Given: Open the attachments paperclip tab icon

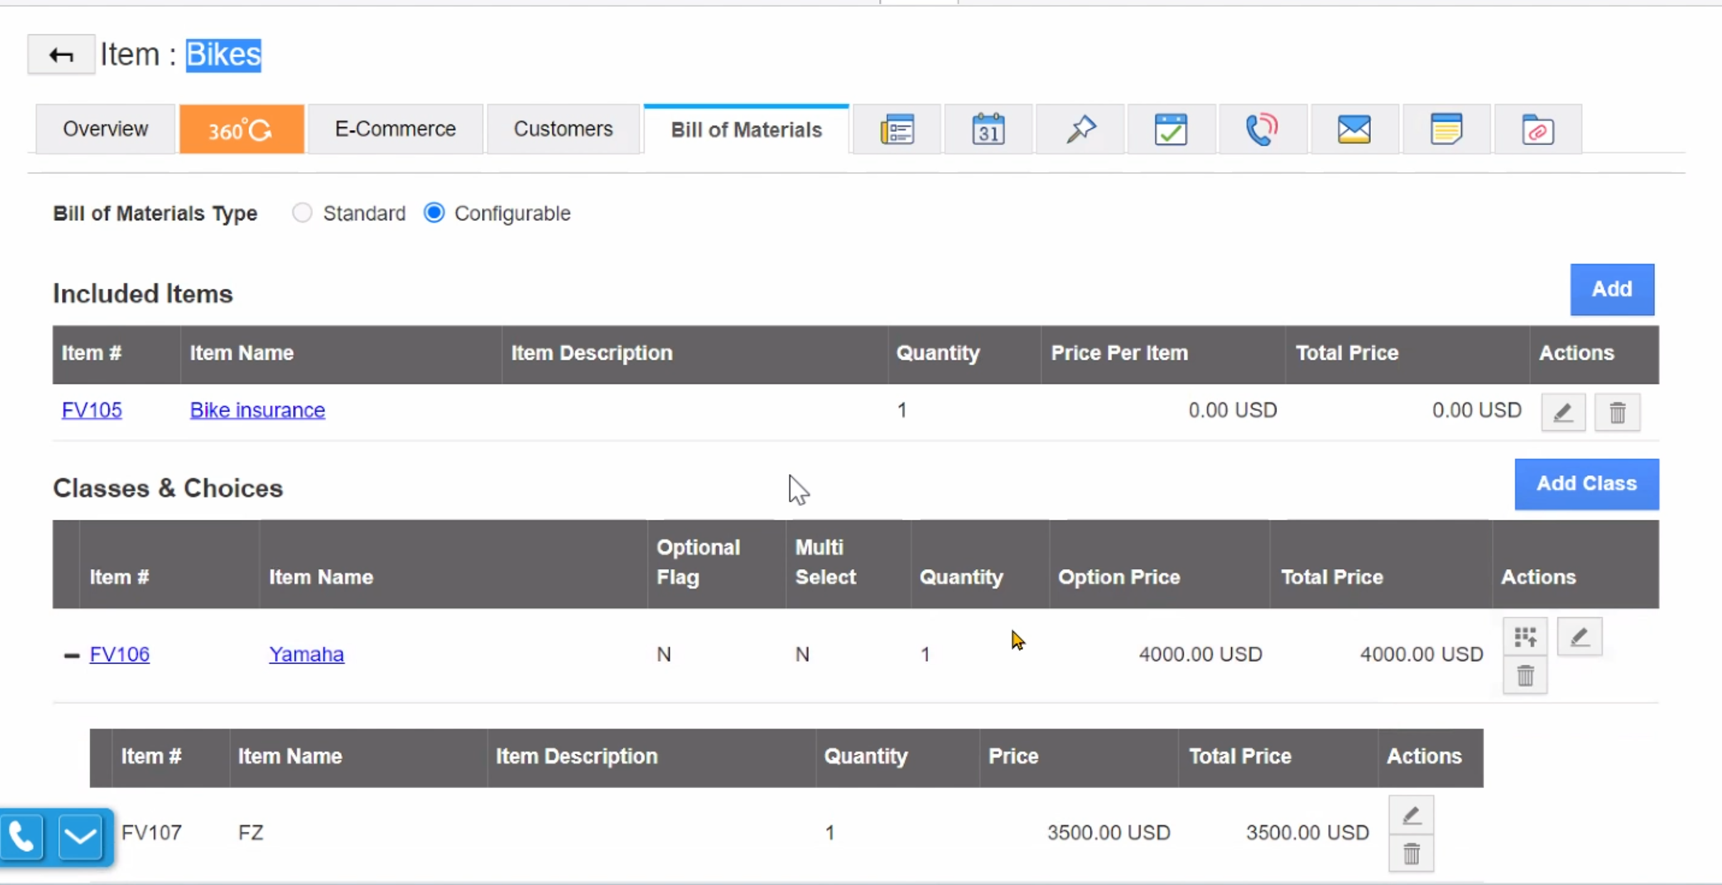Looking at the screenshot, I should pos(1537,129).
